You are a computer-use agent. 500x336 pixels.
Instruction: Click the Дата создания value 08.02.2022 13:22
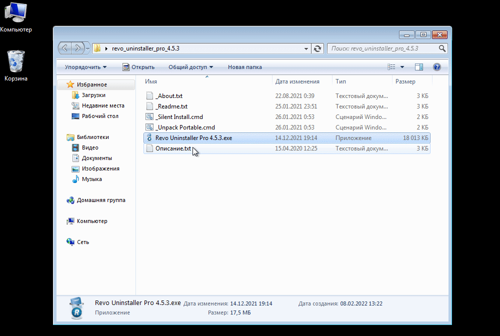pyautogui.click(x=361, y=303)
